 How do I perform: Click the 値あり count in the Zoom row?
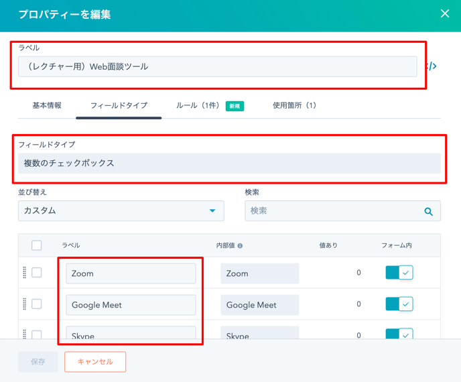coord(358,273)
